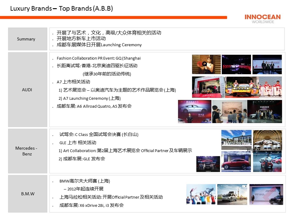Click the Art Collaboration Official Partner line
The height and width of the screenshot is (219, 293).
[125, 151]
